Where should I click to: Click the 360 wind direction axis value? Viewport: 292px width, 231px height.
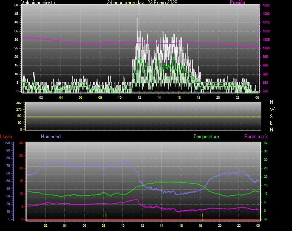[18, 103]
